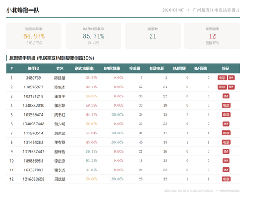Image resolution: width=277 pixels, height=199 pixels.
Task: Select rider ID 111970514
Action: click(x=33, y=133)
